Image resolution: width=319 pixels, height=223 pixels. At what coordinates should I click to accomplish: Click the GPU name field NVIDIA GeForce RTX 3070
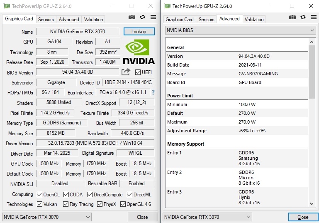tap(78, 32)
